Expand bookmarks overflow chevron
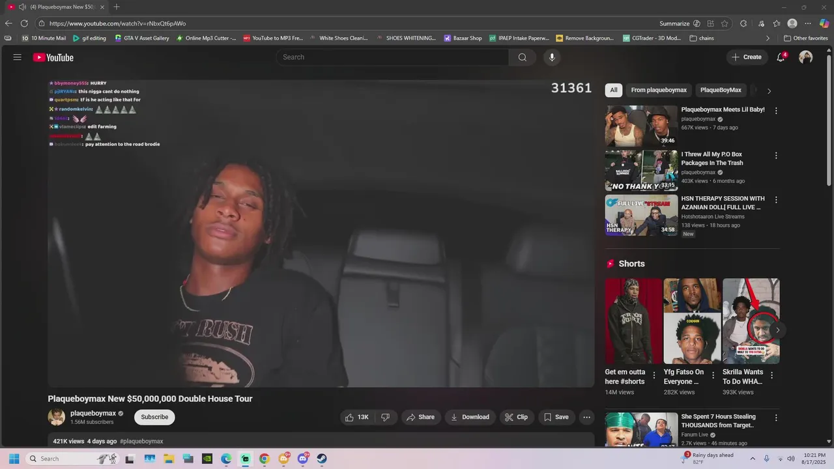Viewport: 834px width, 469px height. click(768, 38)
